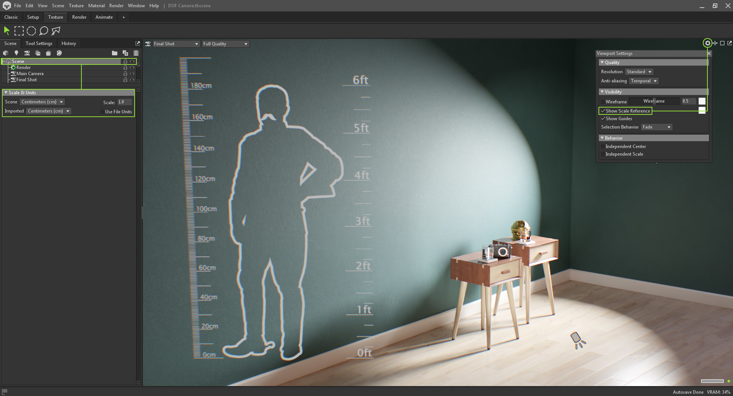This screenshot has height=396, width=733.
Task: Pick the lasso selection tool
Action: click(x=44, y=31)
